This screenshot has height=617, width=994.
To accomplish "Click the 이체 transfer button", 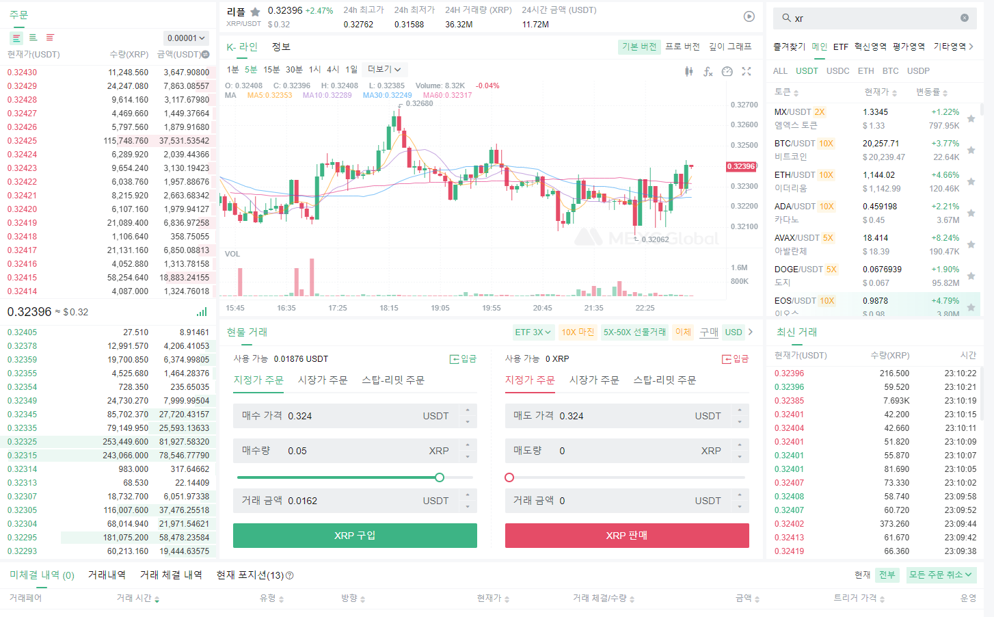I will click(683, 332).
